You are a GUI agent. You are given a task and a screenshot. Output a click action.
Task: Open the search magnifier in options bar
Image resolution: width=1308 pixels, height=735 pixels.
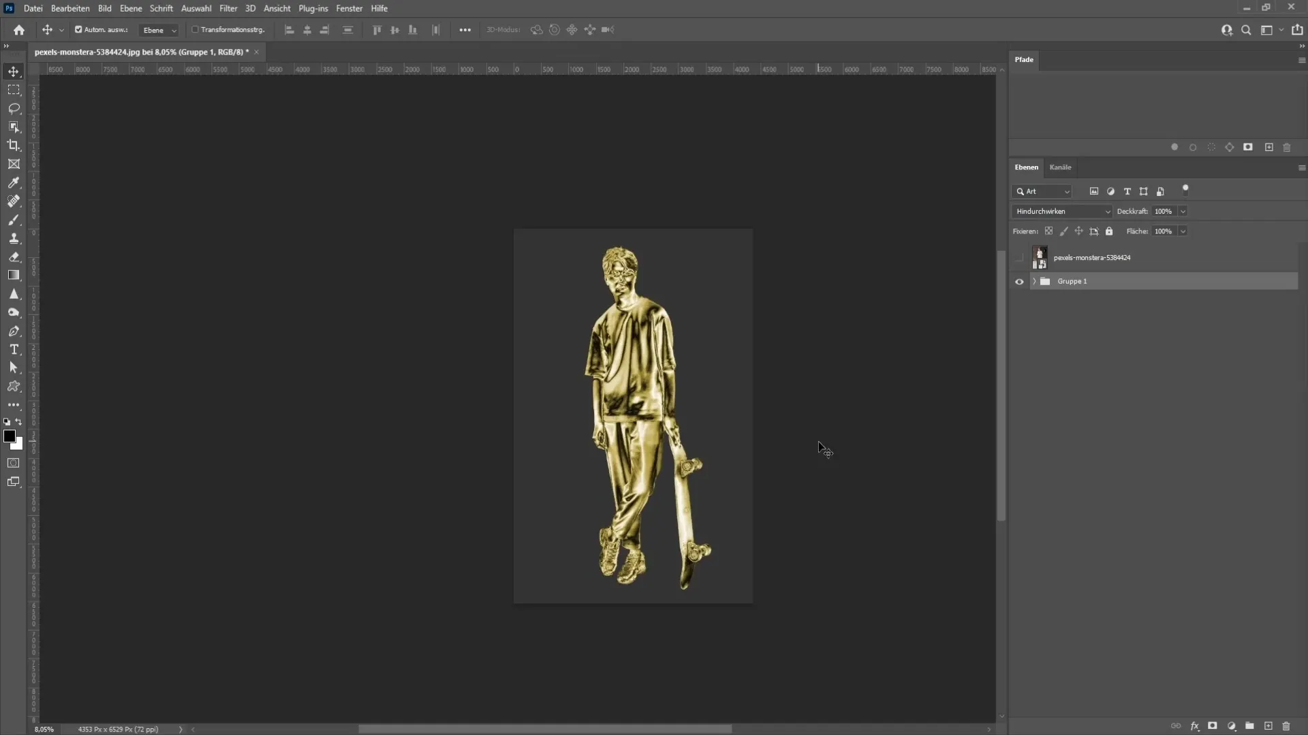point(1246,30)
